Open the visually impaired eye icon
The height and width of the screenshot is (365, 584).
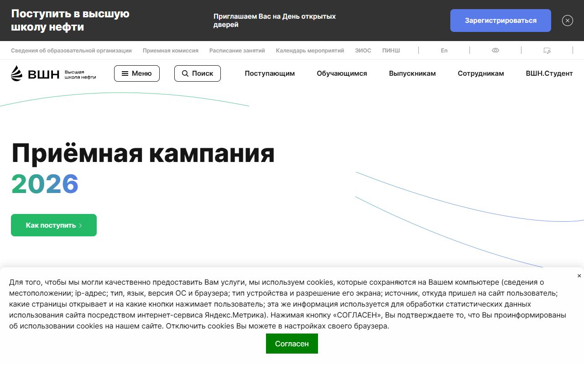coord(495,51)
